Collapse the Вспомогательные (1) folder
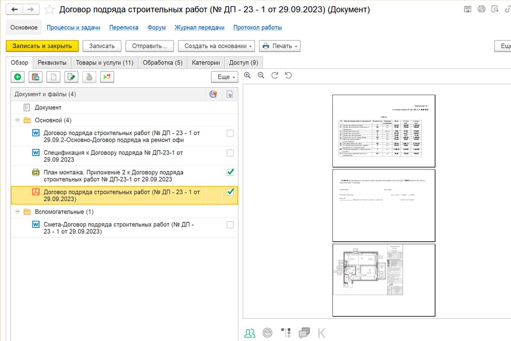This screenshot has width=511, height=341. click(17, 212)
